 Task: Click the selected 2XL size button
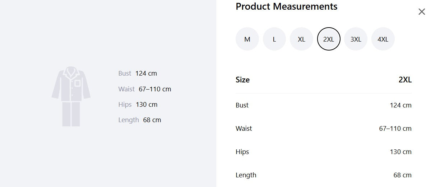329,39
